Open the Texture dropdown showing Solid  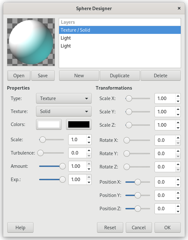tap(64, 111)
